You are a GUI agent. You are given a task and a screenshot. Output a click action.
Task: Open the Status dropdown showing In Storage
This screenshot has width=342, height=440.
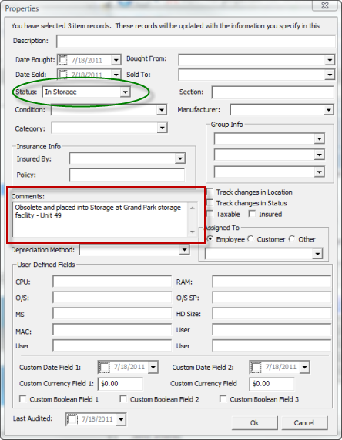coord(125,92)
